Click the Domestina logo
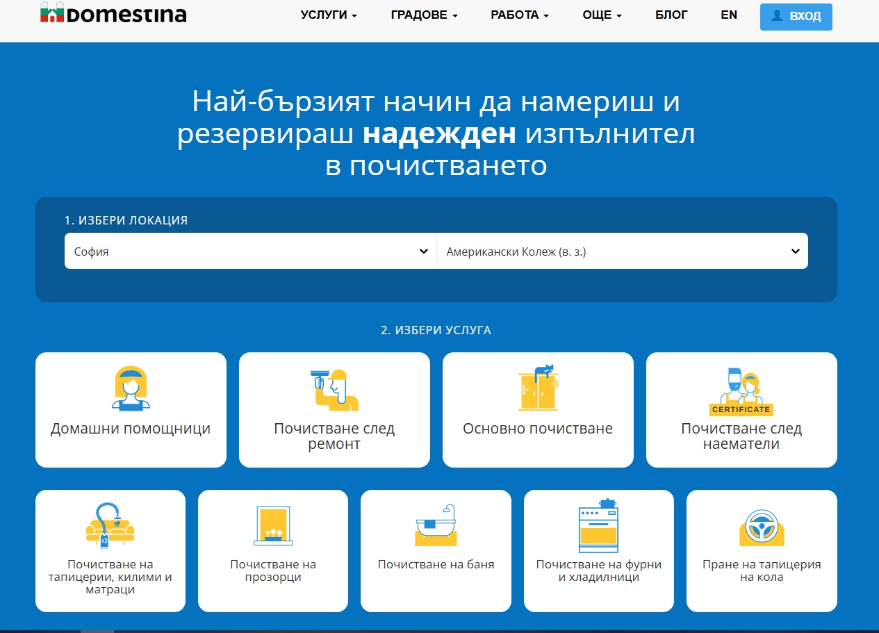 pyautogui.click(x=113, y=13)
